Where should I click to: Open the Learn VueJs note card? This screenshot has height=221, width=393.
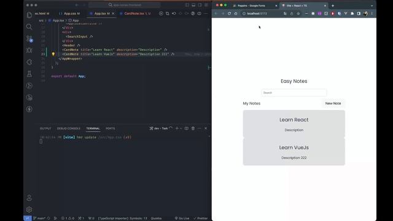pos(294,152)
